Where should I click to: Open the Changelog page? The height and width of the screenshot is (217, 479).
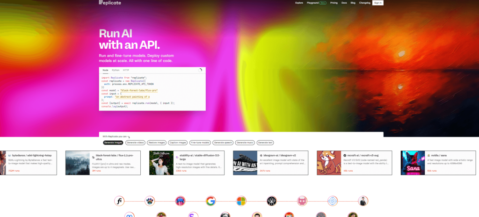pyautogui.click(x=364, y=3)
